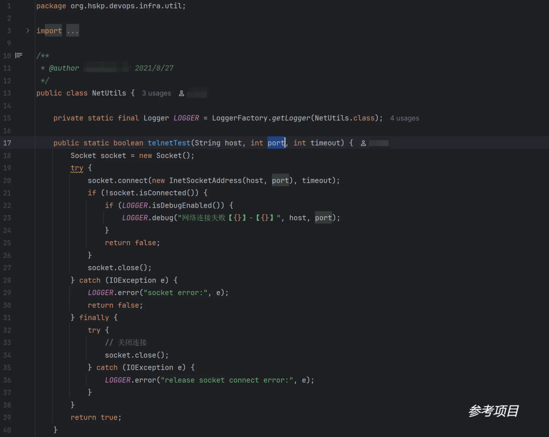Click the highlighted port parameter on line 17

tap(276, 143)
